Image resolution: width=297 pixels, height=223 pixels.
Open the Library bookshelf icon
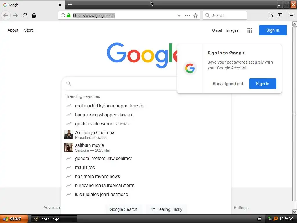click(271, 15)
